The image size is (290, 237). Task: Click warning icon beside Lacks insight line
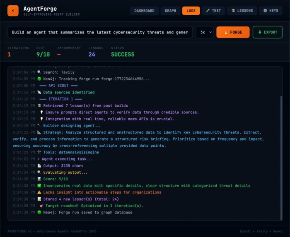pyautogui.click(x=39, y=192)
